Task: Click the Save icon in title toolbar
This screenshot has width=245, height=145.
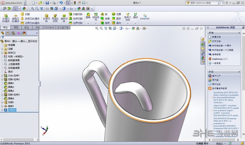Action: tap(47, 3)
